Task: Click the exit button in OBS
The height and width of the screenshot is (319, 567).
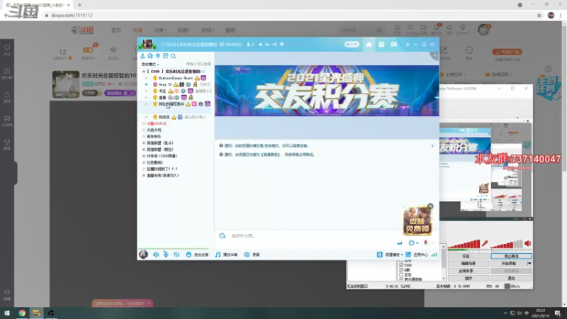Action: [511, 279]
